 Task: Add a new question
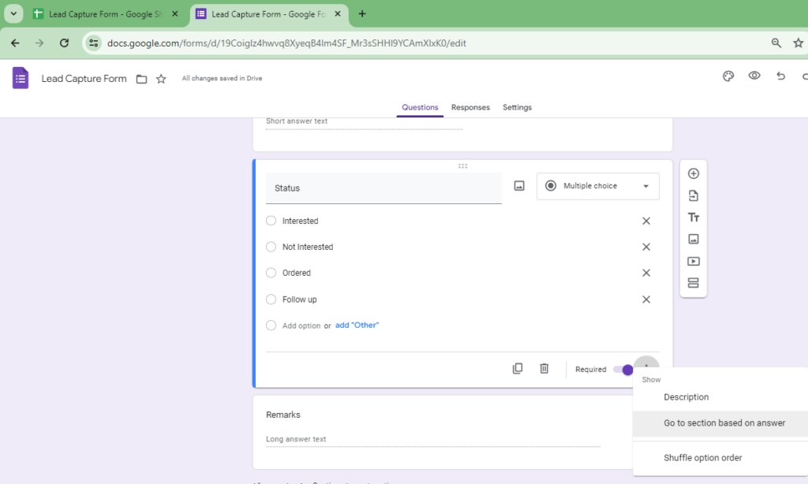[694, 173]
